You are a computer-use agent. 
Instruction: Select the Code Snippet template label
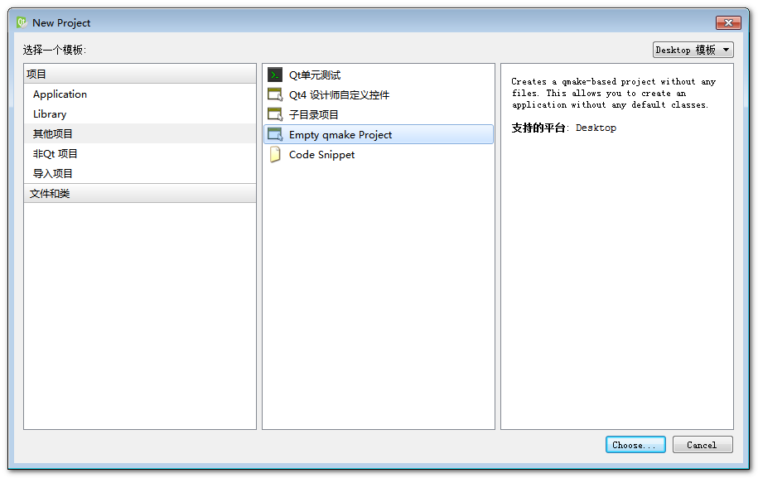pyautogui.click(x=321, y=155)
